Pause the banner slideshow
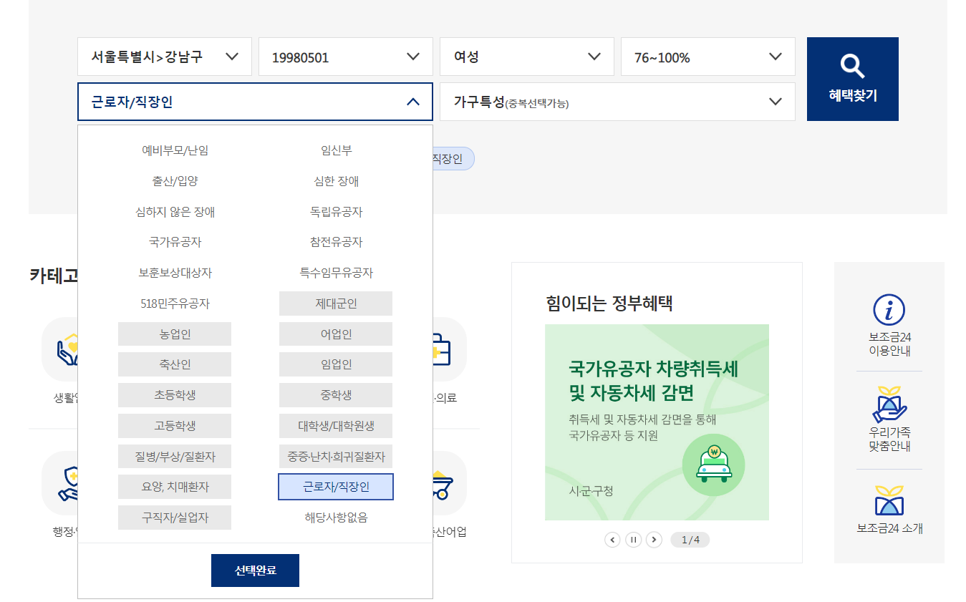The image size is (966, 602). pyautogui.click(x=633, y=540)
